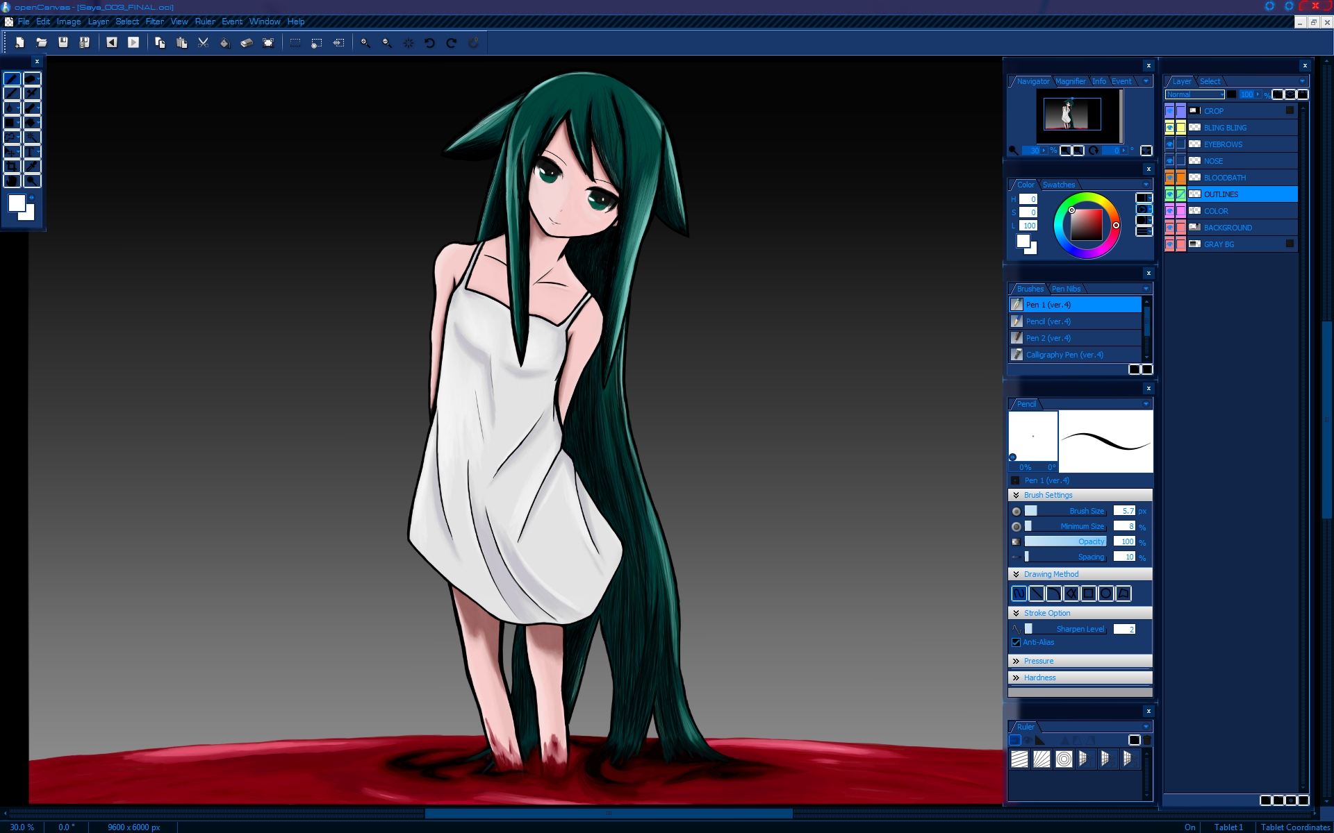This screenshot has height=833, width=1334.
Task: Select the Pen tool in toolbox
Action: point(12,78)
